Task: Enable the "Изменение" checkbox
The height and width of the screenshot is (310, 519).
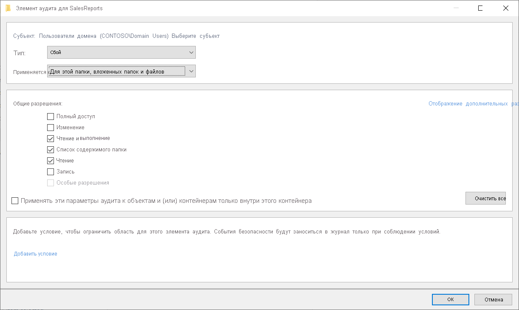Action: (51, 127)
